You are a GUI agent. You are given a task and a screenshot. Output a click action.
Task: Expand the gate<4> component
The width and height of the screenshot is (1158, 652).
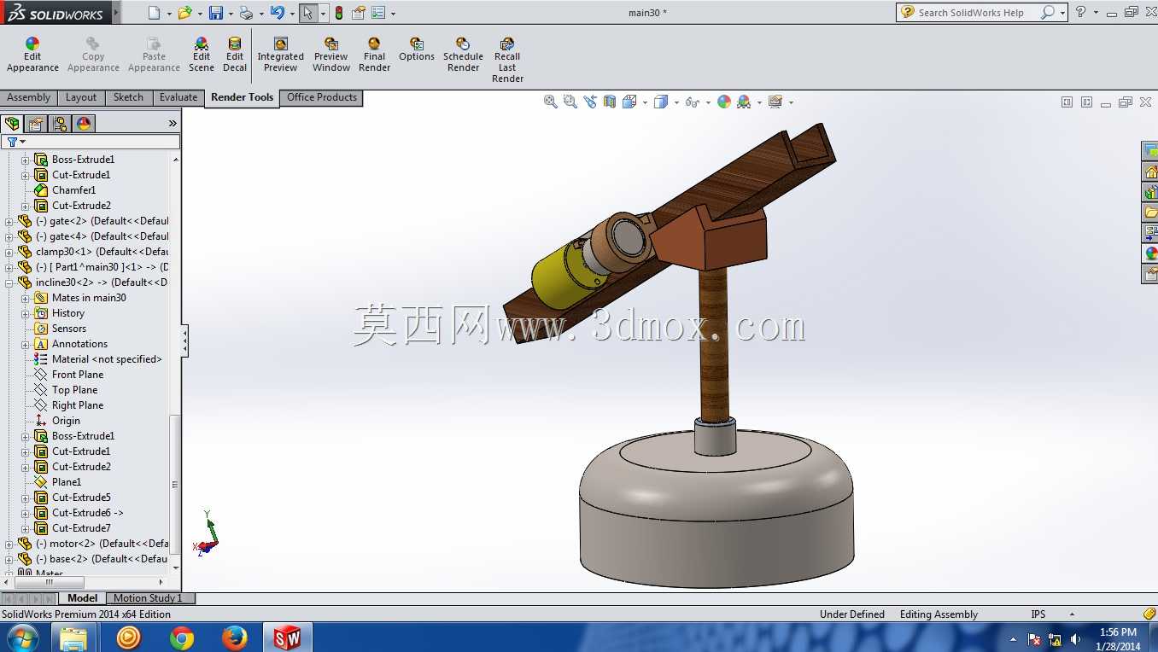point(9,236)
